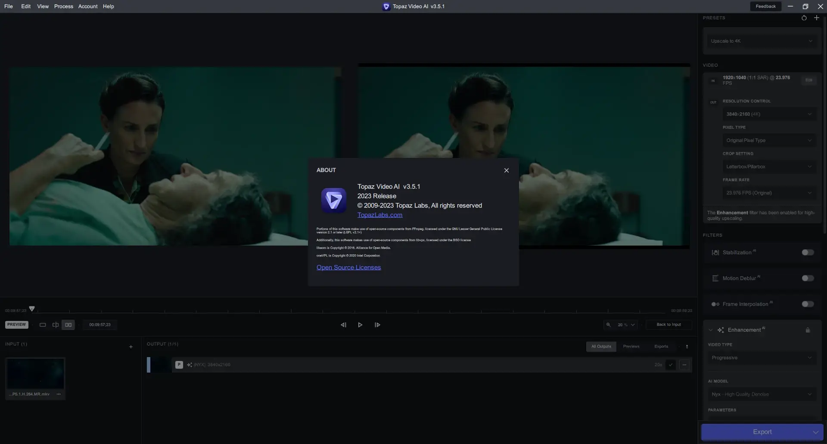Open more options for the mkv input
The height and width of the screenshot is (444, 827).
coord(59,394)
